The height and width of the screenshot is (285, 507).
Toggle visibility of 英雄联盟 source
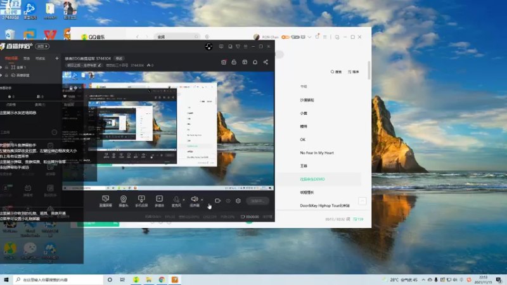1,75
